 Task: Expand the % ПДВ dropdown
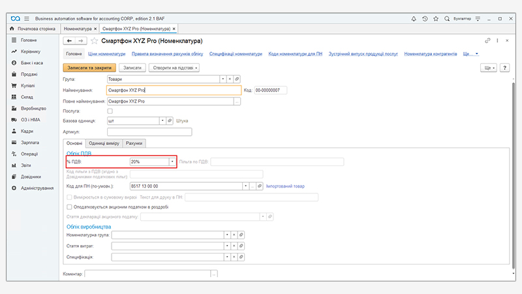tap(172, 161)
